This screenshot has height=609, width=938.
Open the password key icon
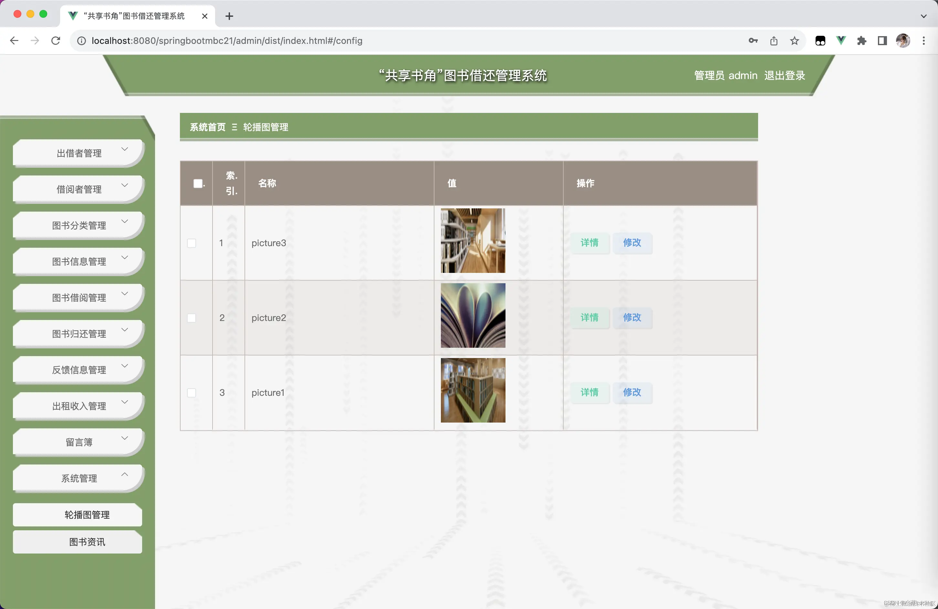click(x=753, y=41)
